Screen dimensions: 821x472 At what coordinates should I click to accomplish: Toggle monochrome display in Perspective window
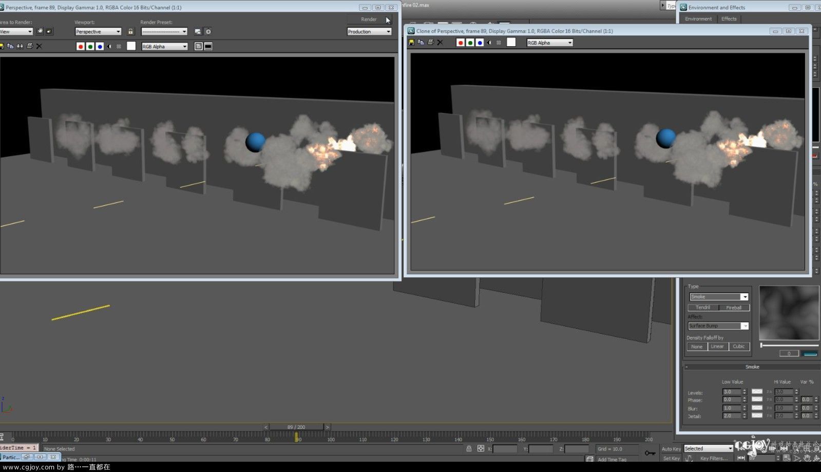(119, 47)
